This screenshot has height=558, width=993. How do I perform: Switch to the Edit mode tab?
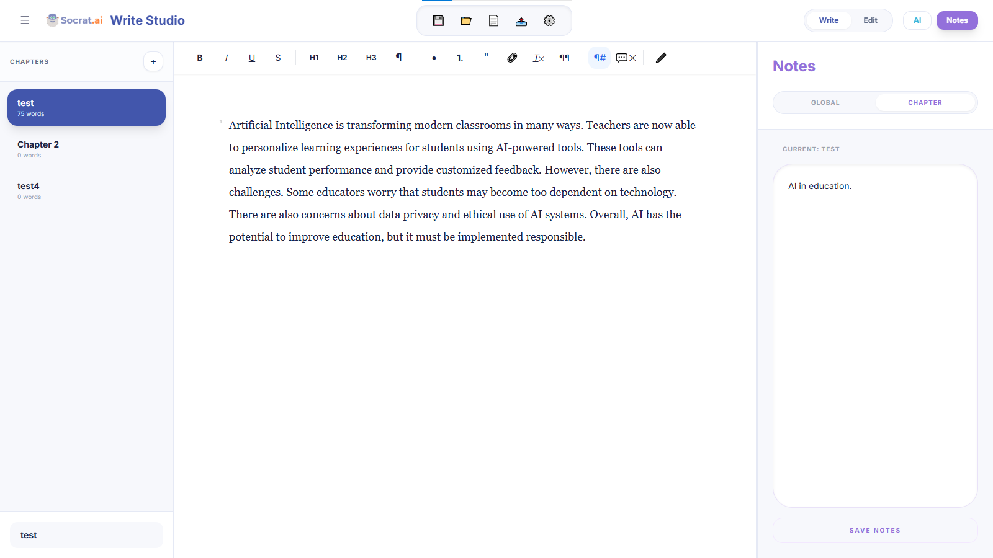pyautogui.click(x=869, y=20)
